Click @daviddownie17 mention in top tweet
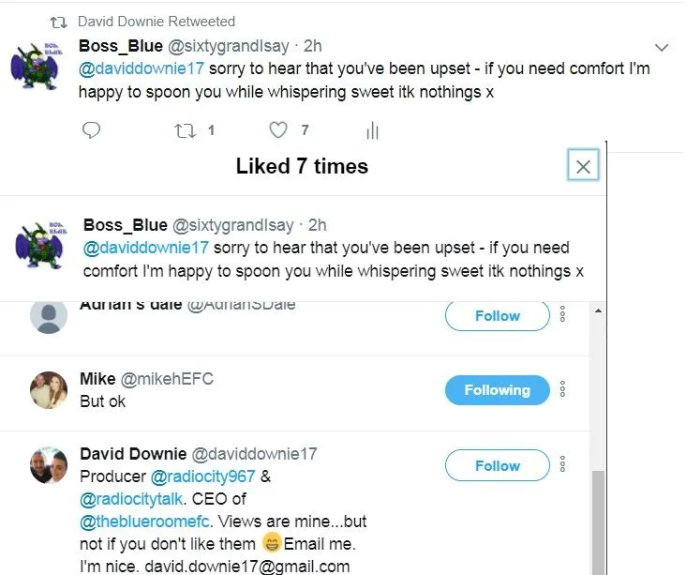The image size is (686, 575). [x=141, y=69]
